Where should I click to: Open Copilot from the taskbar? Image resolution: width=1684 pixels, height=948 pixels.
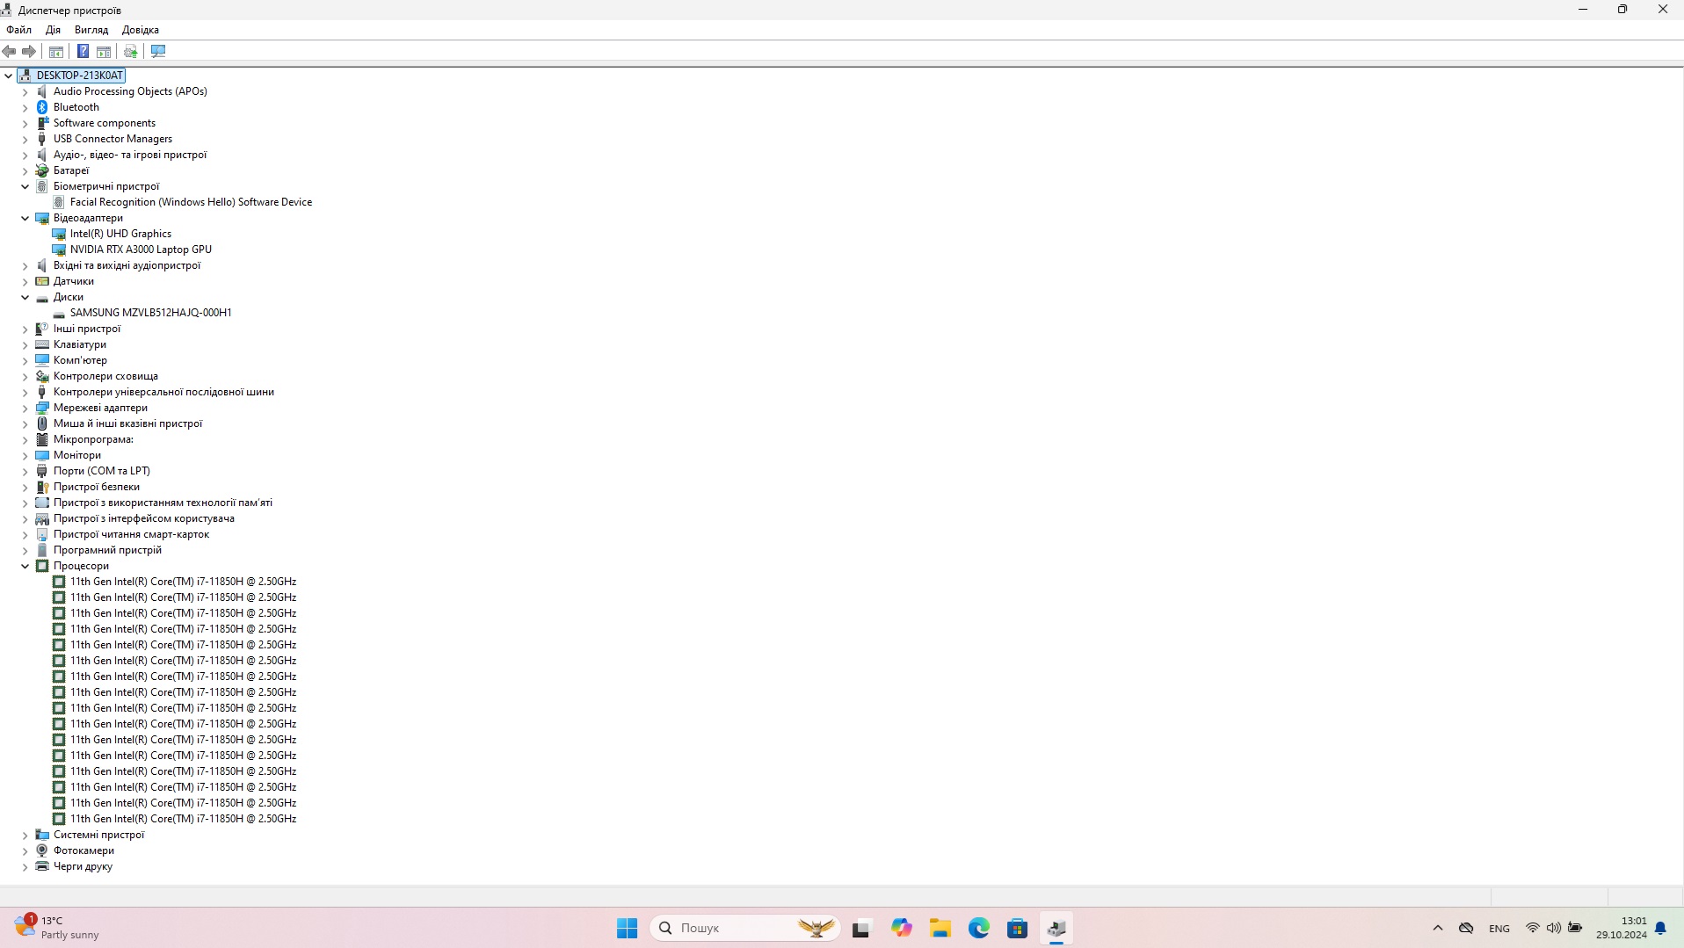pyautogui.click(x=901, y=928)
